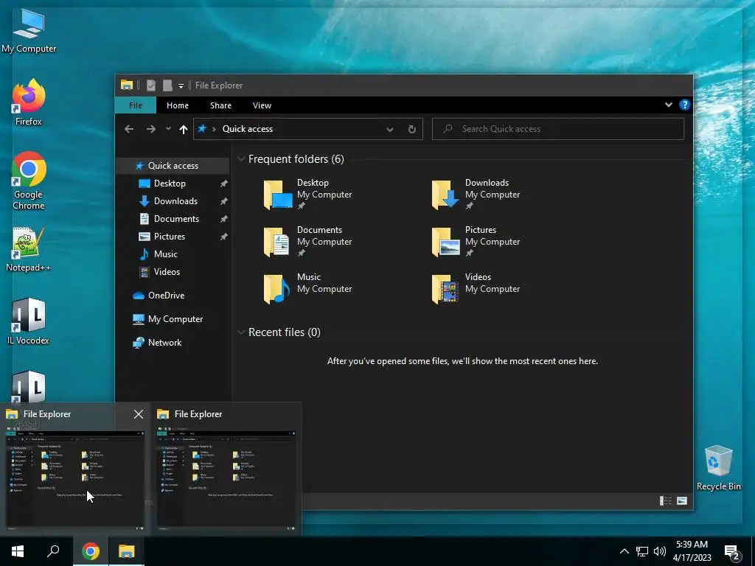Go up one folder level
Screen dimensions: 755x566
point(183,129)
